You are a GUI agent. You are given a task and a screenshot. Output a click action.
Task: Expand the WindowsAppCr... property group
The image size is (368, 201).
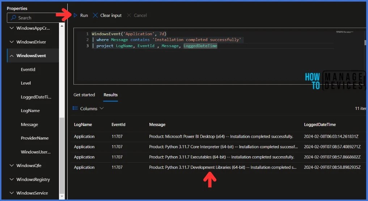[x=11, y=28]
